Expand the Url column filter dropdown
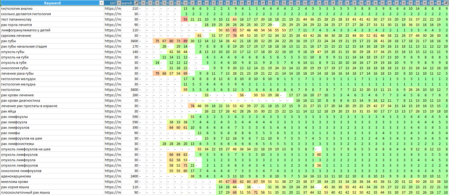This screenshot has width=449, height=195. [119, 3]
